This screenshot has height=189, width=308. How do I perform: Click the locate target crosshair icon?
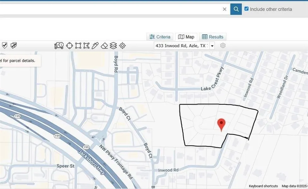(123, 46)
